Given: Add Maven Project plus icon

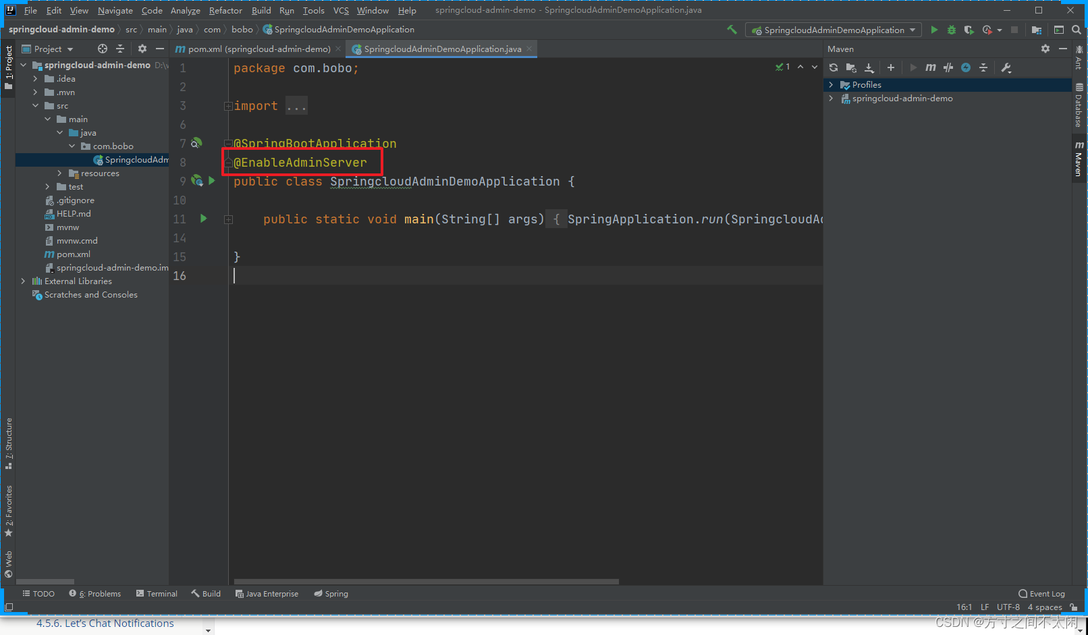Looking at the screenshot, I should pyautogui.click(x=891, y=67).
